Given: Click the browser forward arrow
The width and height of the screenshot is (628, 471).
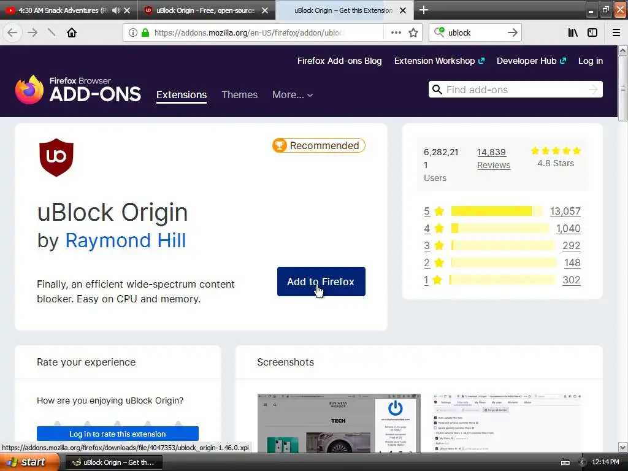Looking at the screenshot, I should coord(33,33).
